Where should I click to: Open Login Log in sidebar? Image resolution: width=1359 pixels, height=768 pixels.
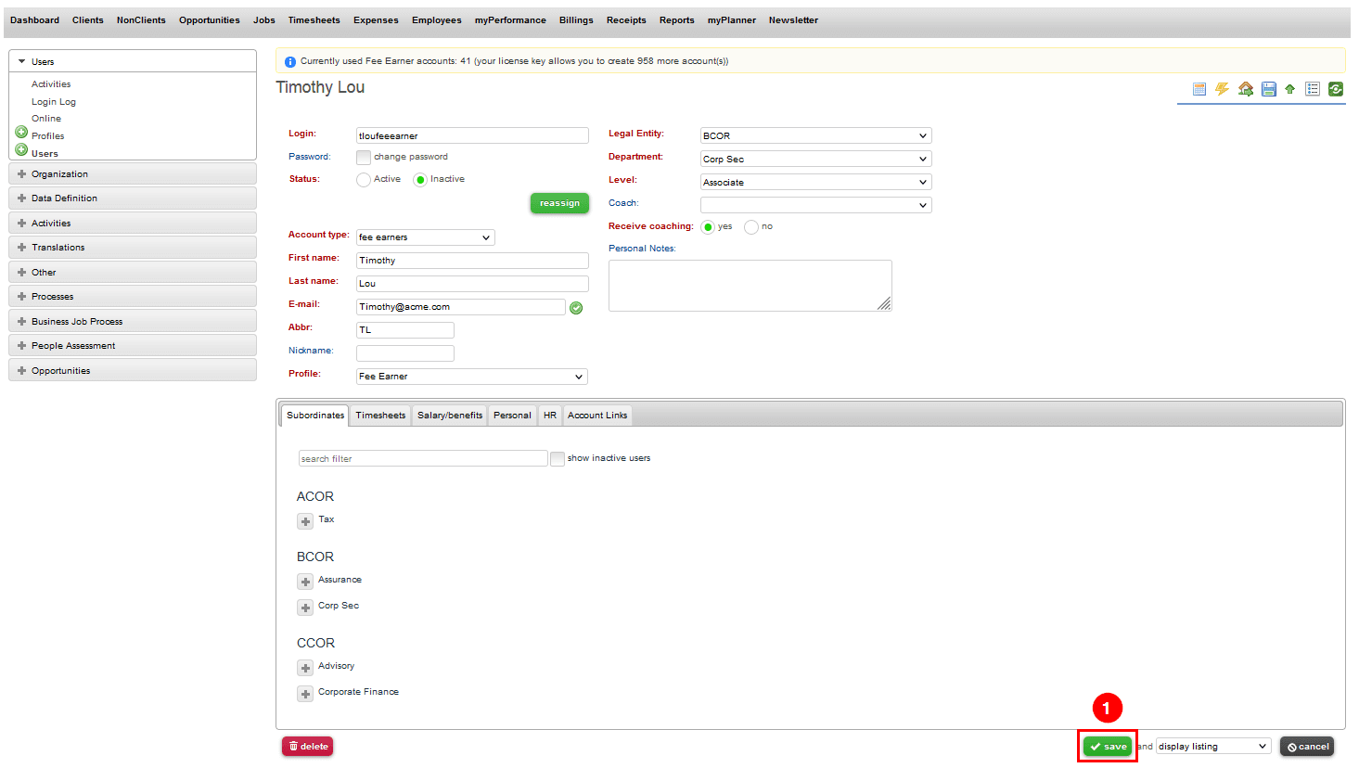pyautogui.click(x=54, y=102)
